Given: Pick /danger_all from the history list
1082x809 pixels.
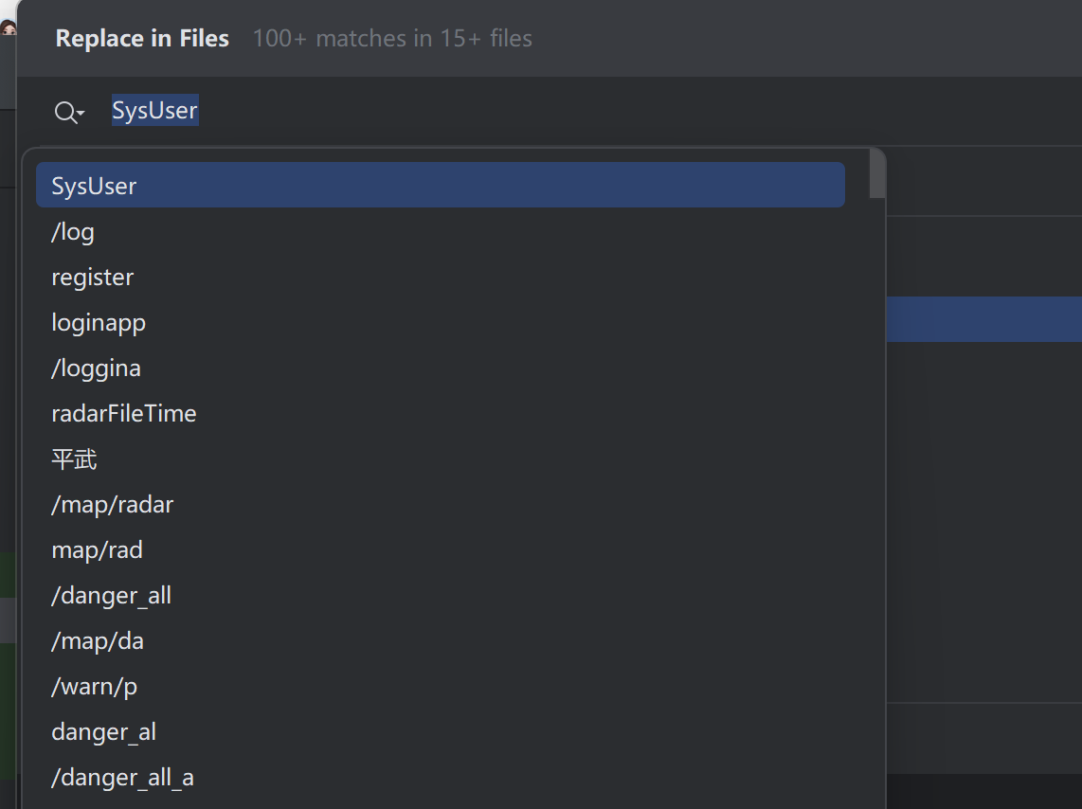Looking at the screenshot, I should coord(441,595).
